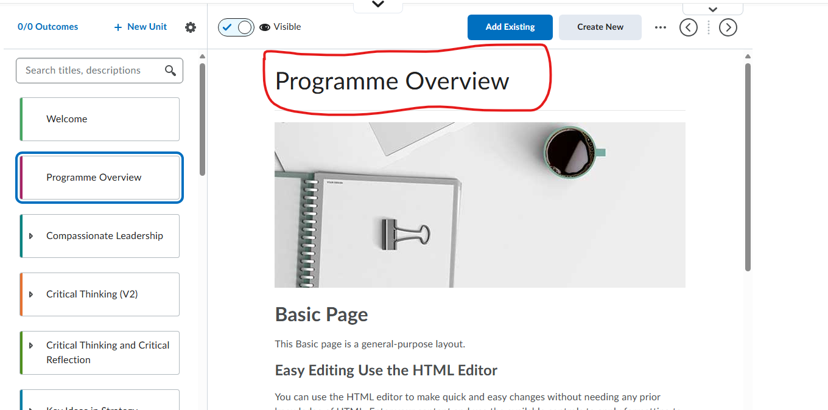
Task: Open the Compassionate Leadership unit title
Action: (x=105, y=236)
